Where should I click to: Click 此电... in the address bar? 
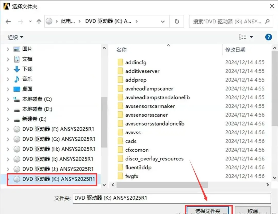pos(68,21)
